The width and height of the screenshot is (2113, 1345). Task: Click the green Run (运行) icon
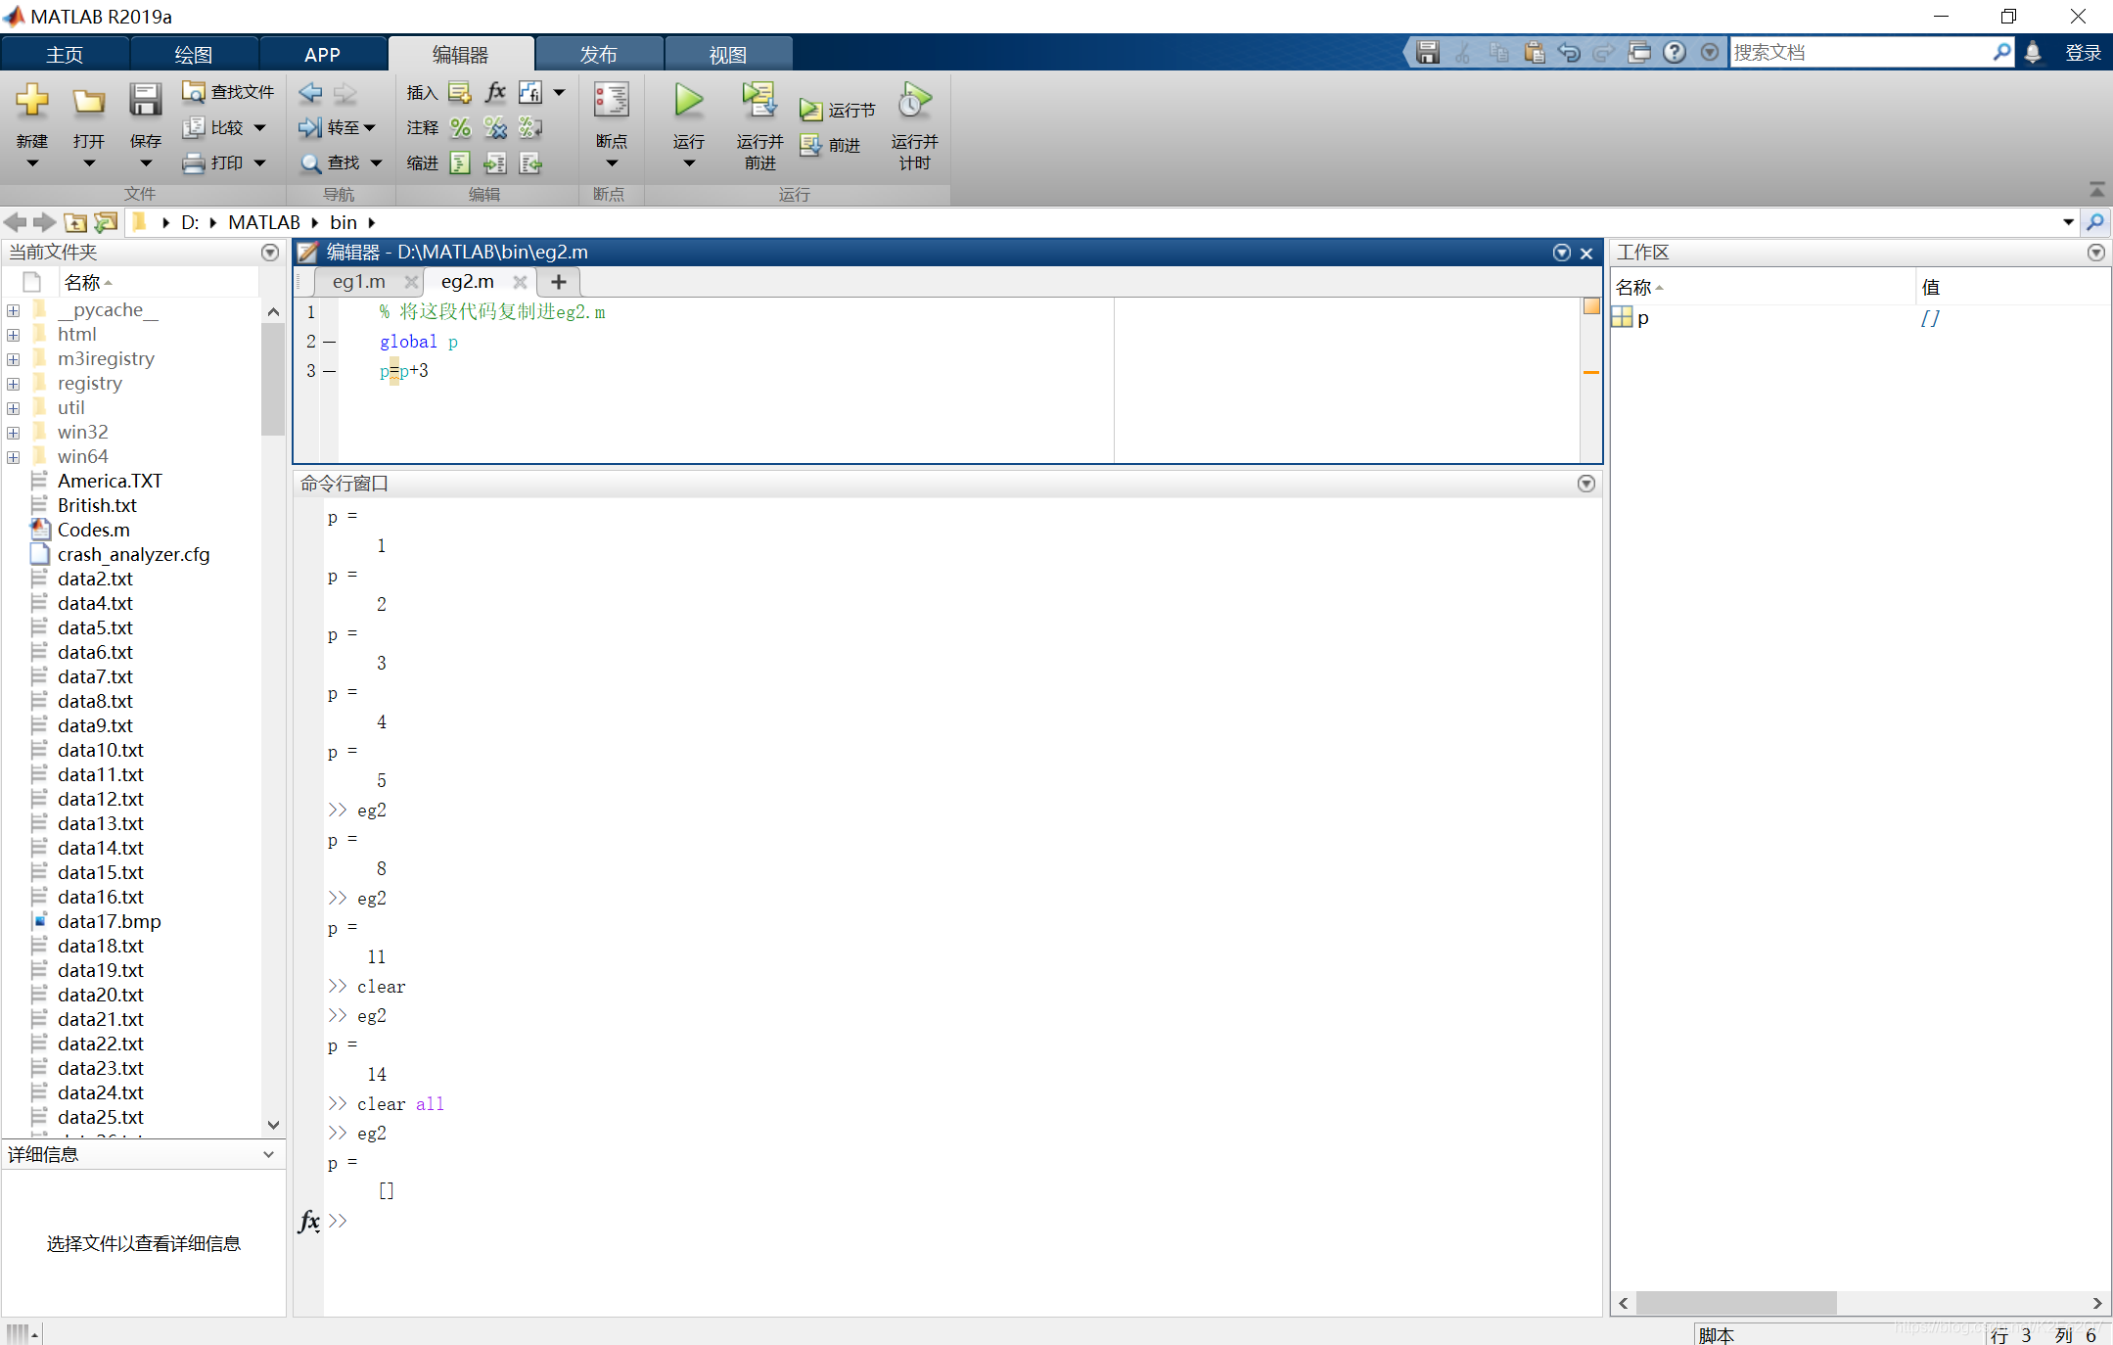(688, 100)
